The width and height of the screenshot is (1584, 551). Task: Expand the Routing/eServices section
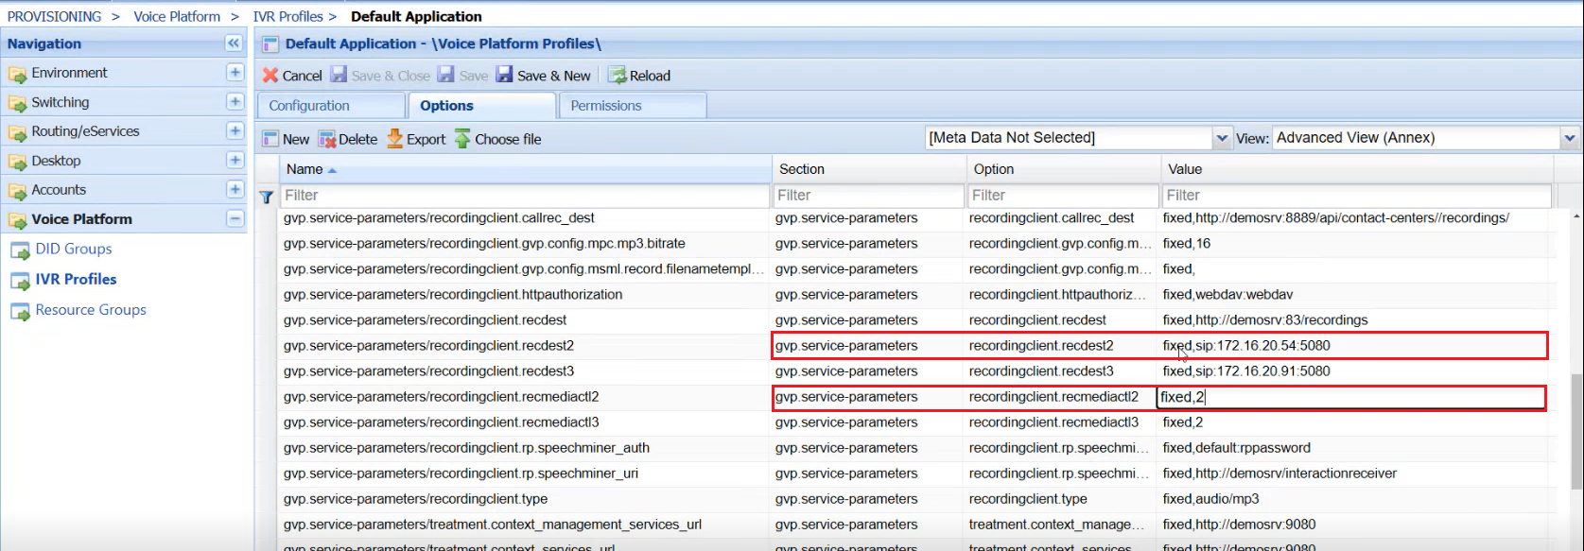[x=235, y=131]
